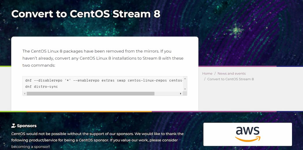Open the News and events breadcrumb link
Image resolution: width=303 pixels, height=150 pixels.
tap(231, 73)
